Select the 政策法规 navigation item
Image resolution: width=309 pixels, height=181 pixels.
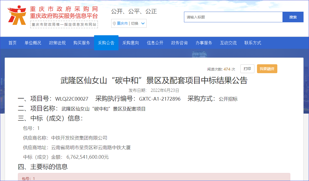tap(57, 43)
